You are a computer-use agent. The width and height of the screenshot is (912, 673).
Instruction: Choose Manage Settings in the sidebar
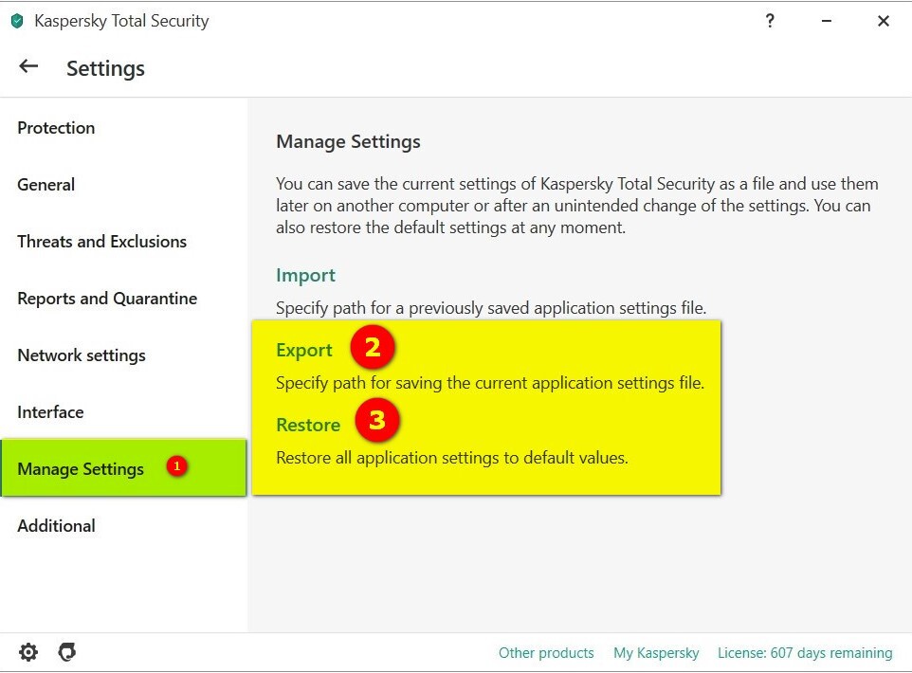point(81,469)
